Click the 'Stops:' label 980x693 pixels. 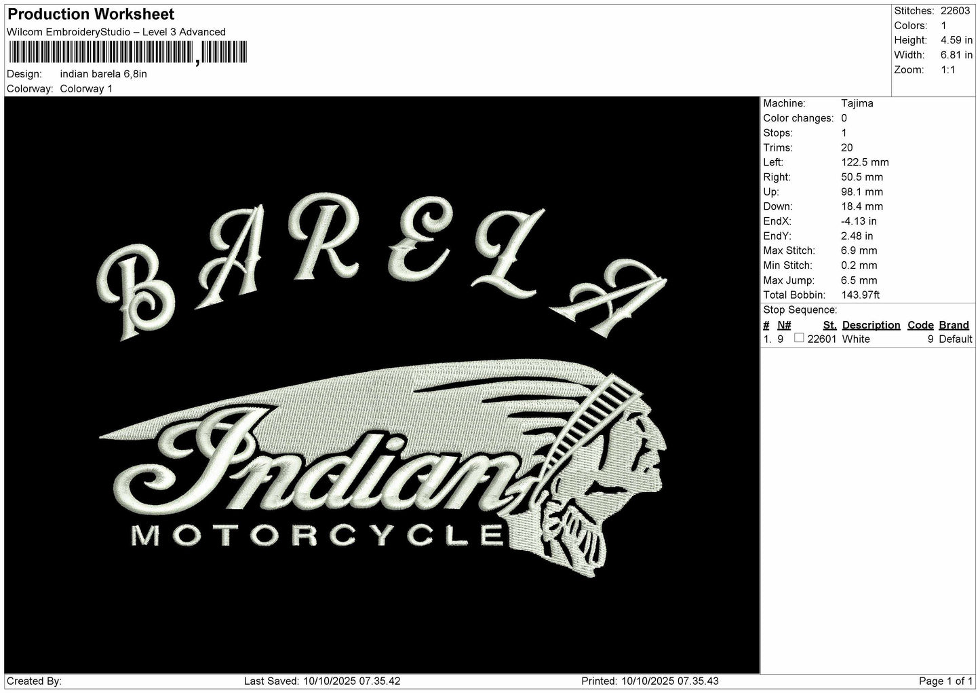[x=777, y=133]
